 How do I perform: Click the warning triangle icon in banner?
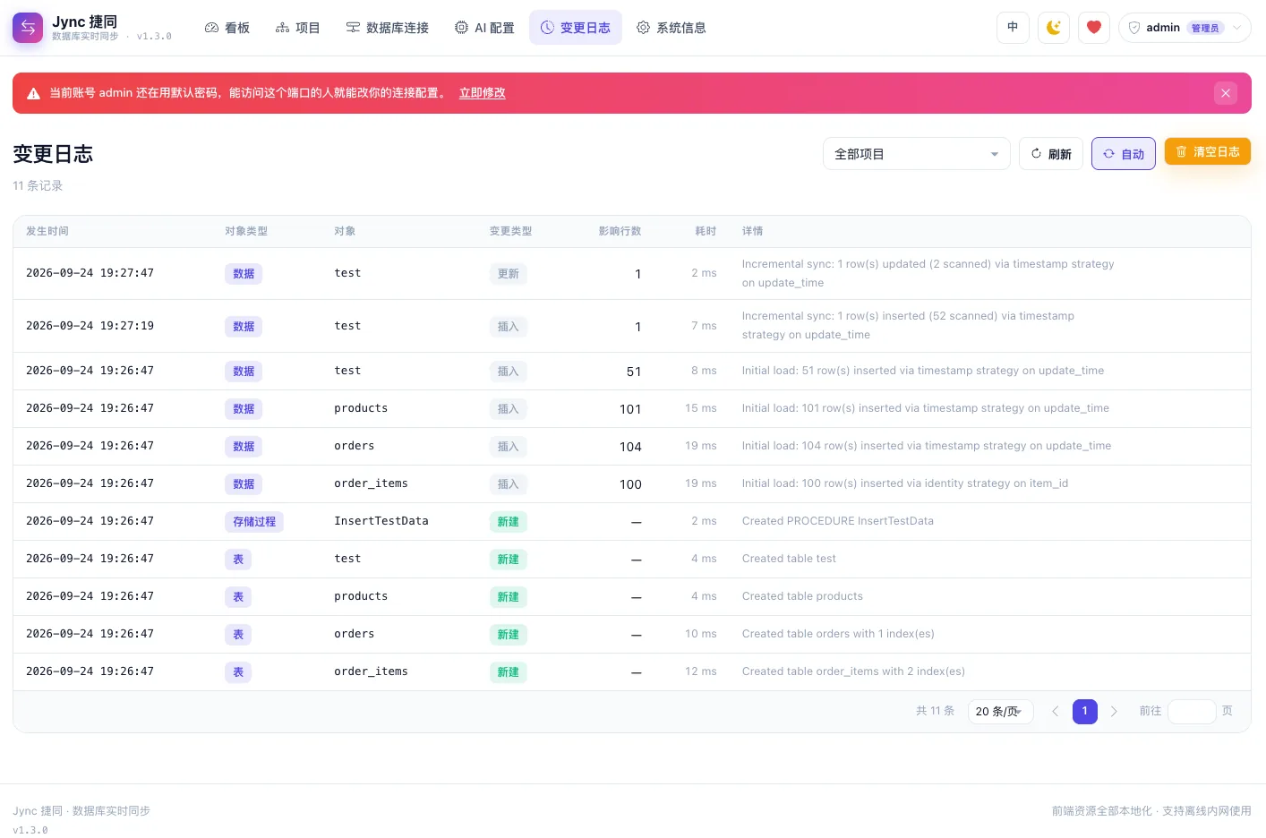pos(33,93)
